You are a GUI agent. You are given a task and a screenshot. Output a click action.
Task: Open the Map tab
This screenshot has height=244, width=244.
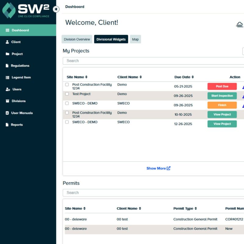[x=135, y=39]
